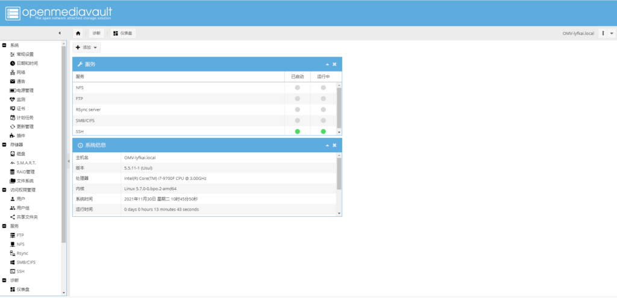
Task: Open 电源管理 (Power Management)
Action: coord(25,90)
